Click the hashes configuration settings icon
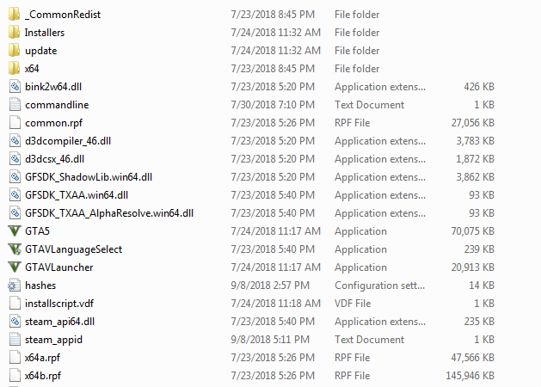This screenshot has width=541, height=387. [x=15, y=286]
